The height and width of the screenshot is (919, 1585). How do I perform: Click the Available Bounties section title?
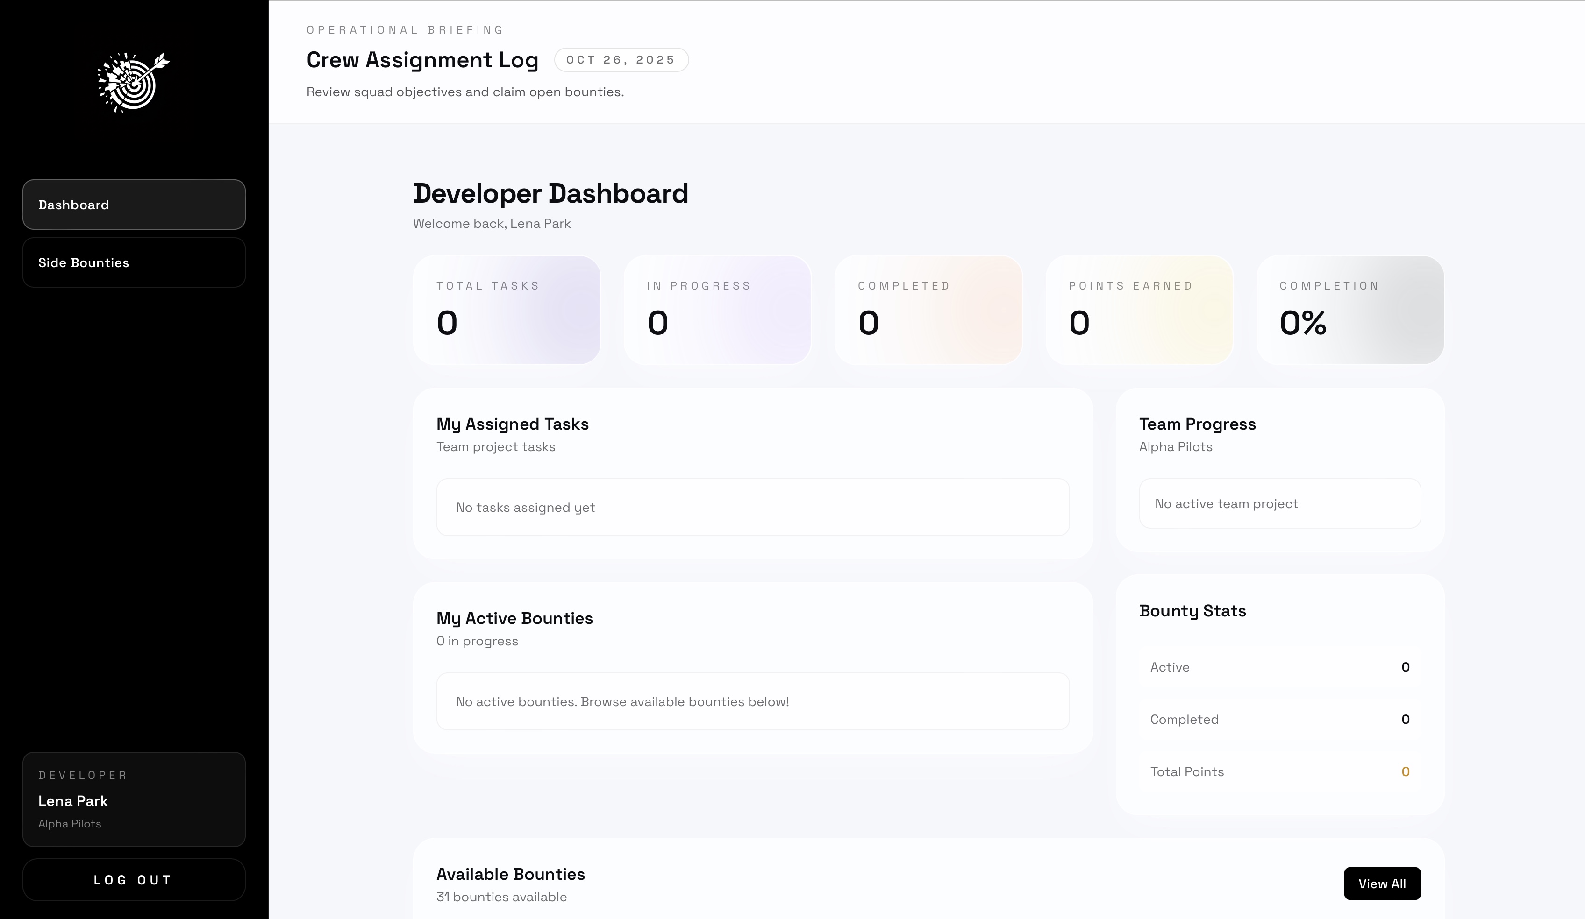pos(510,874)
